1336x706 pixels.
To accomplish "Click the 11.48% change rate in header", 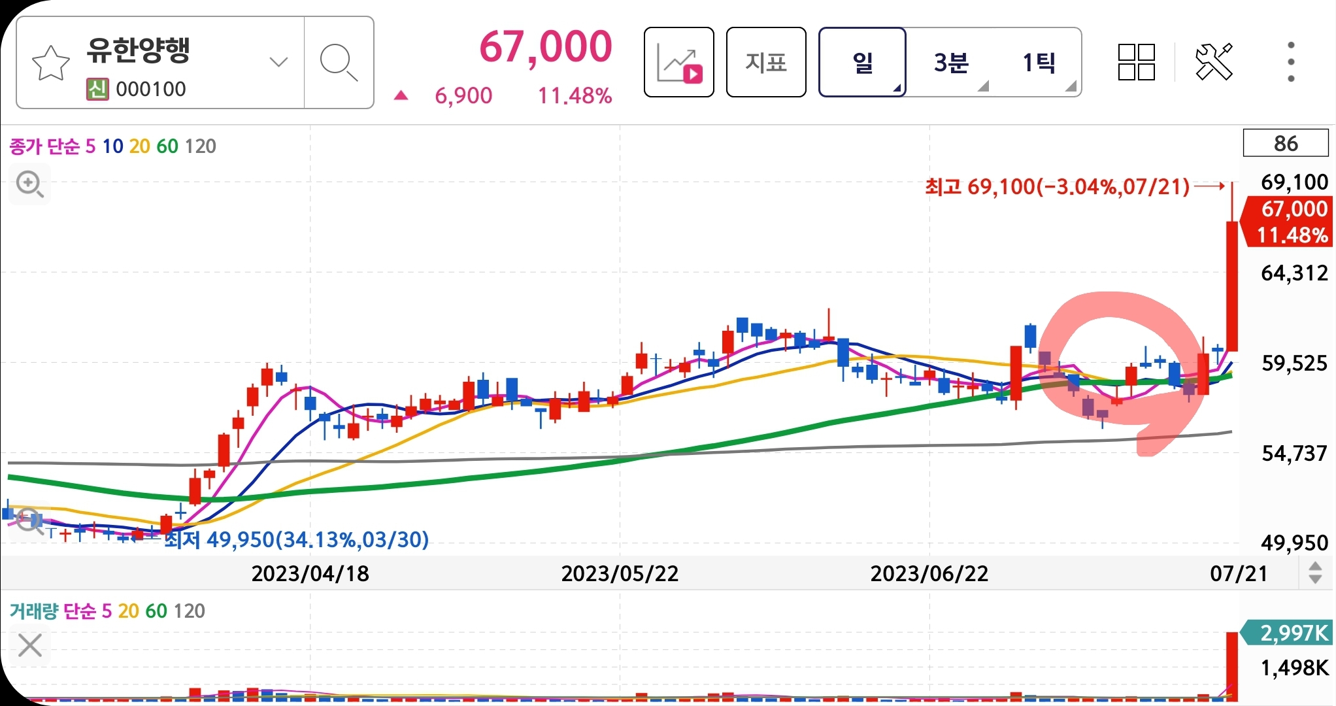I will click(x=575, y=96).
